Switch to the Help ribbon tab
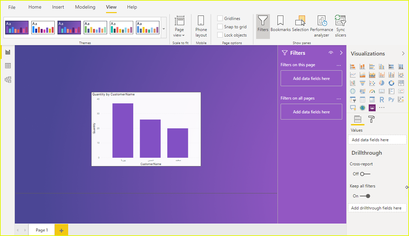The width and height of the screenshot is (409, 236). (132, 7)
